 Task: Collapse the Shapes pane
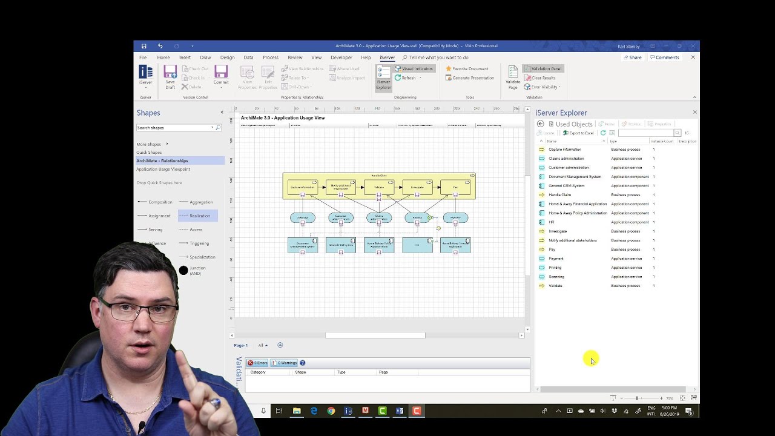point(222,113)
